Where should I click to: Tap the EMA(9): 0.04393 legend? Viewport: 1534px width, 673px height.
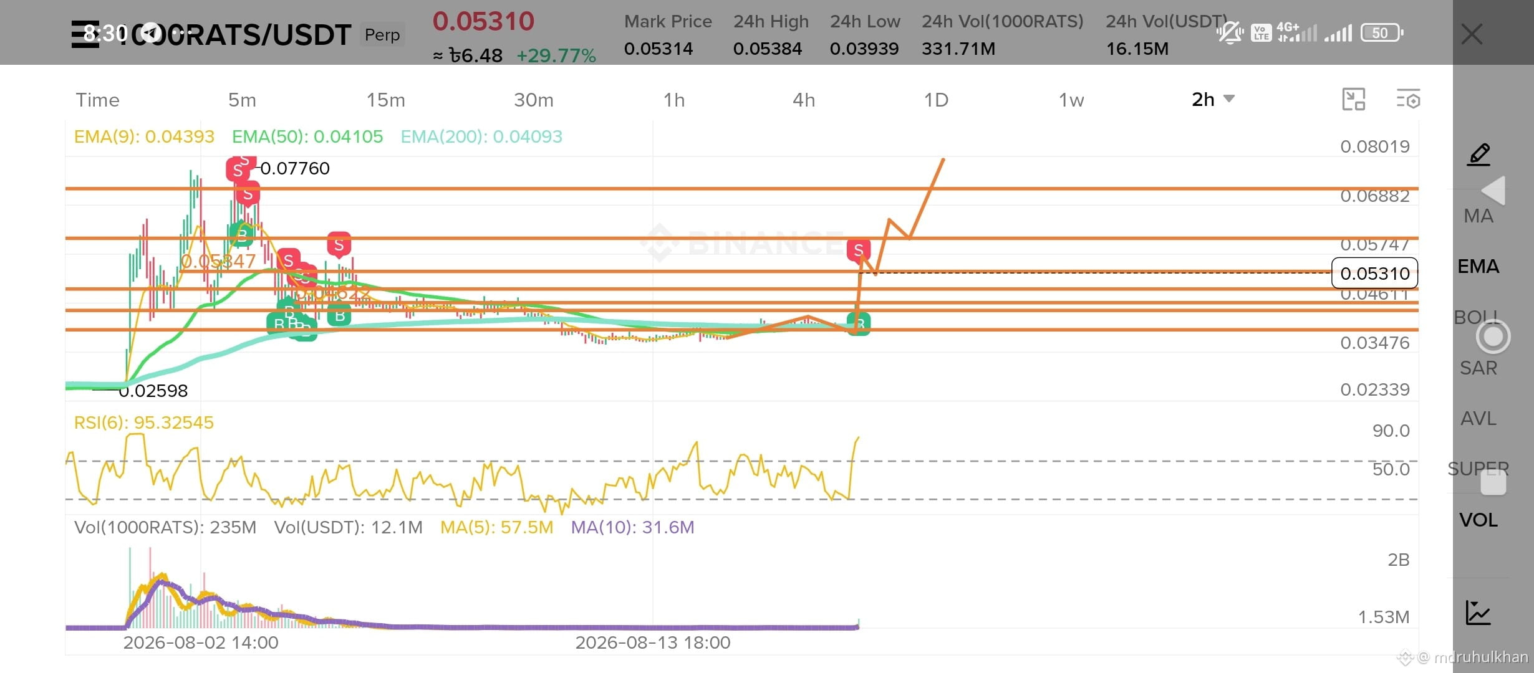click(144, 136)
